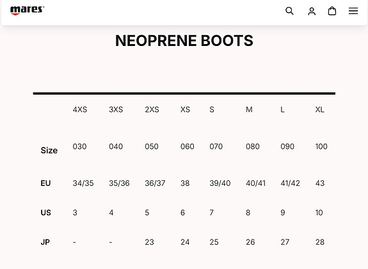The width and height of the screenshot is (368, 269).
Task: Select size code 080 cell
Action: click(x=253, y=146)
